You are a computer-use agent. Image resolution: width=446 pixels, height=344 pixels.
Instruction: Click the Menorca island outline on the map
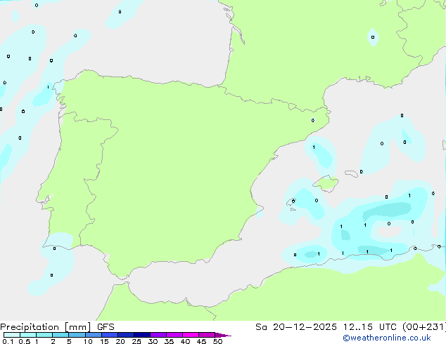pos(352,173)
